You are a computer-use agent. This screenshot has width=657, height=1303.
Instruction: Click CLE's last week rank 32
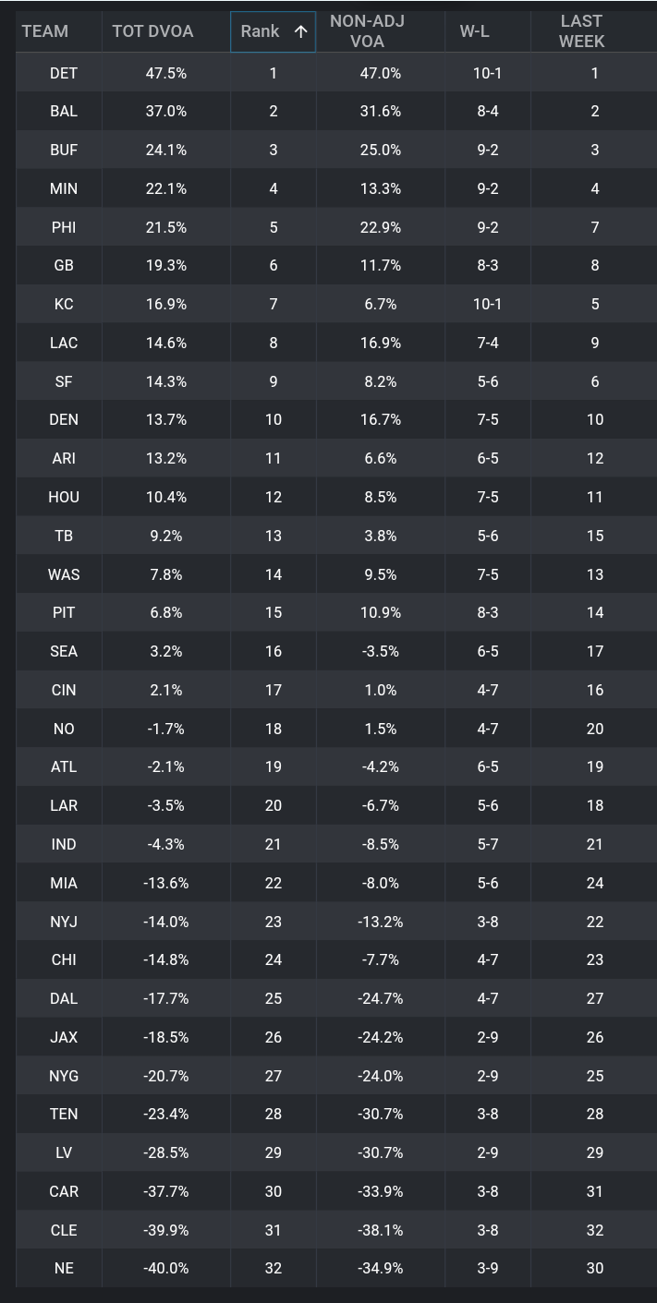pyautogui.click(x=594, y=1230)
